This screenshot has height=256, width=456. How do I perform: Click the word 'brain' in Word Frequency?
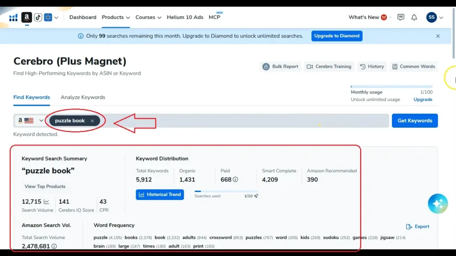tap(99, 246)
